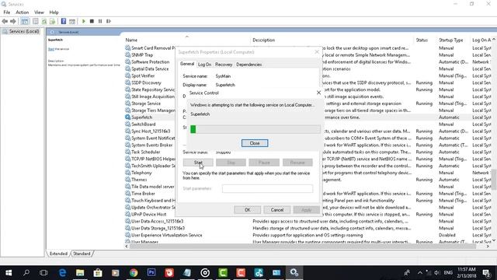
Task: Click the Name column header
Action: coord(131,40)
